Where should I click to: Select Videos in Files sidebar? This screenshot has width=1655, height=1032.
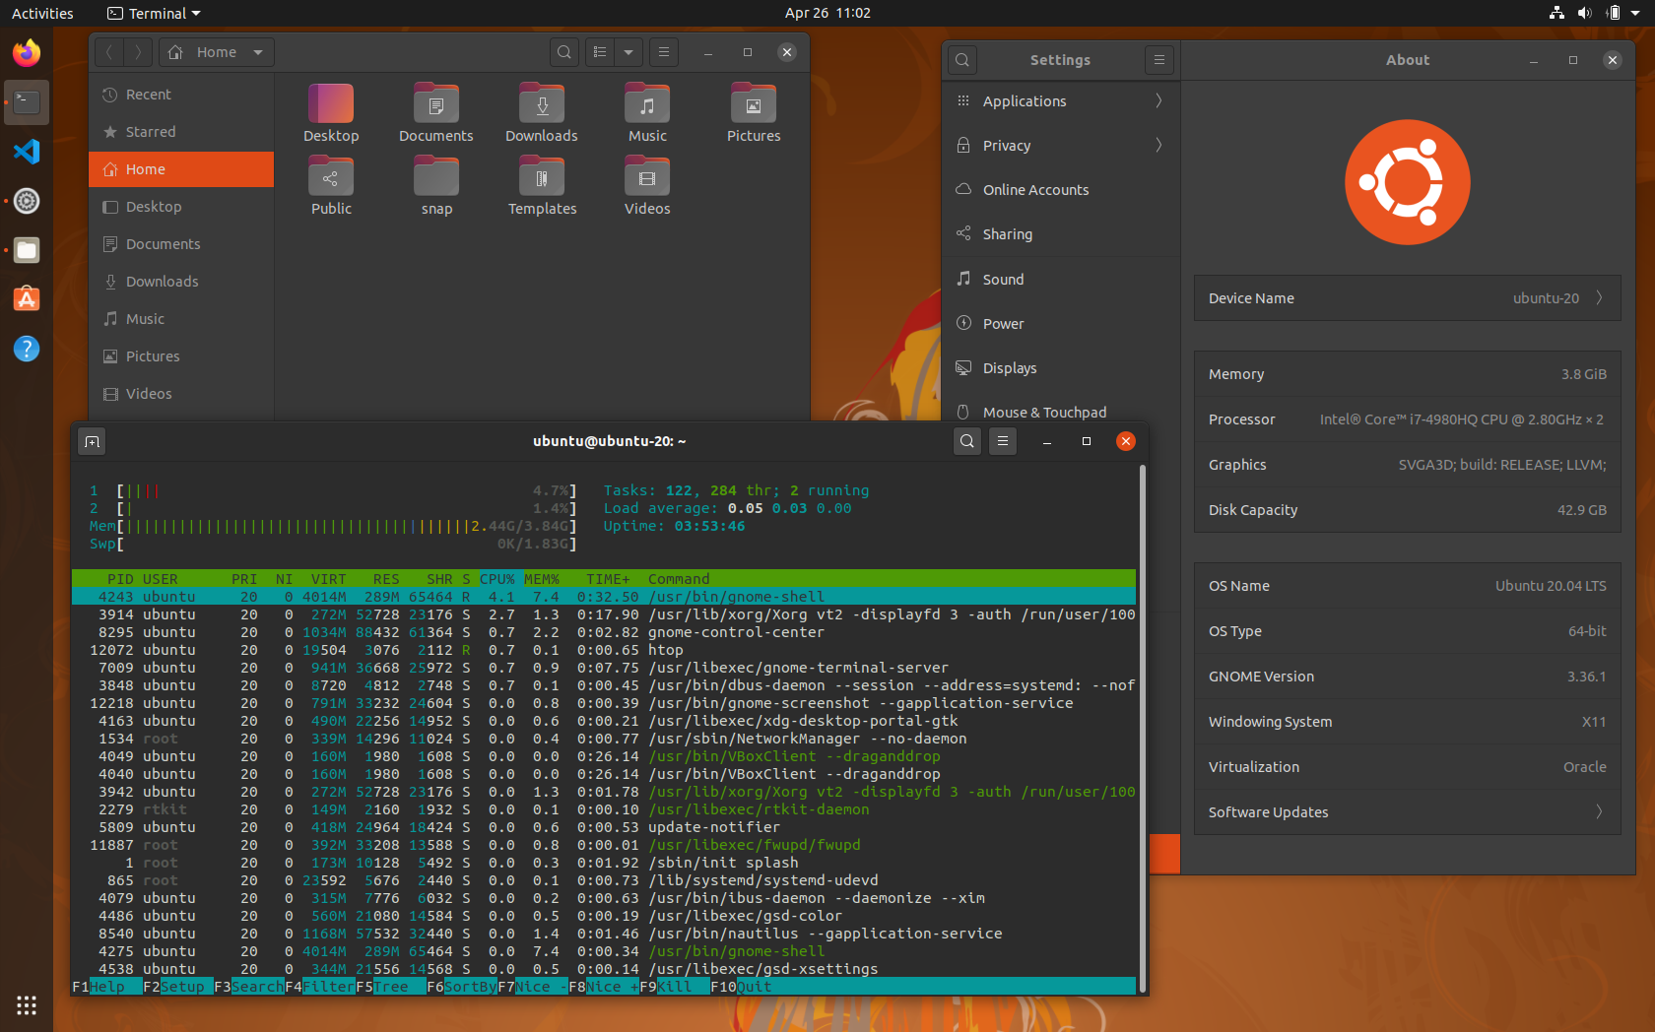[181, 394]
